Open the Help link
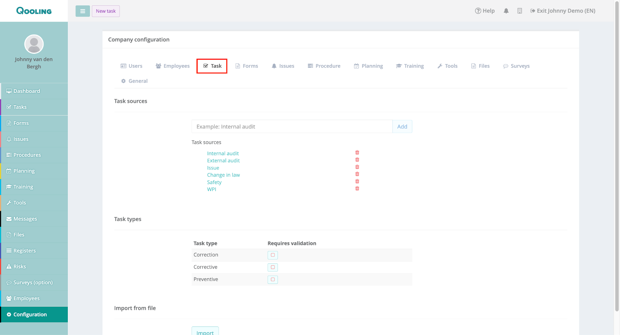This screenshot has width=620, height=335. pos(485,11)
